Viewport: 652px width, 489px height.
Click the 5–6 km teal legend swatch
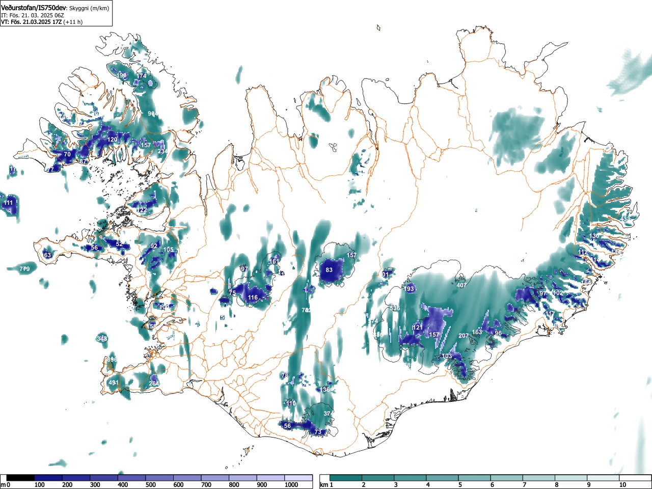[x=474, y=478]
